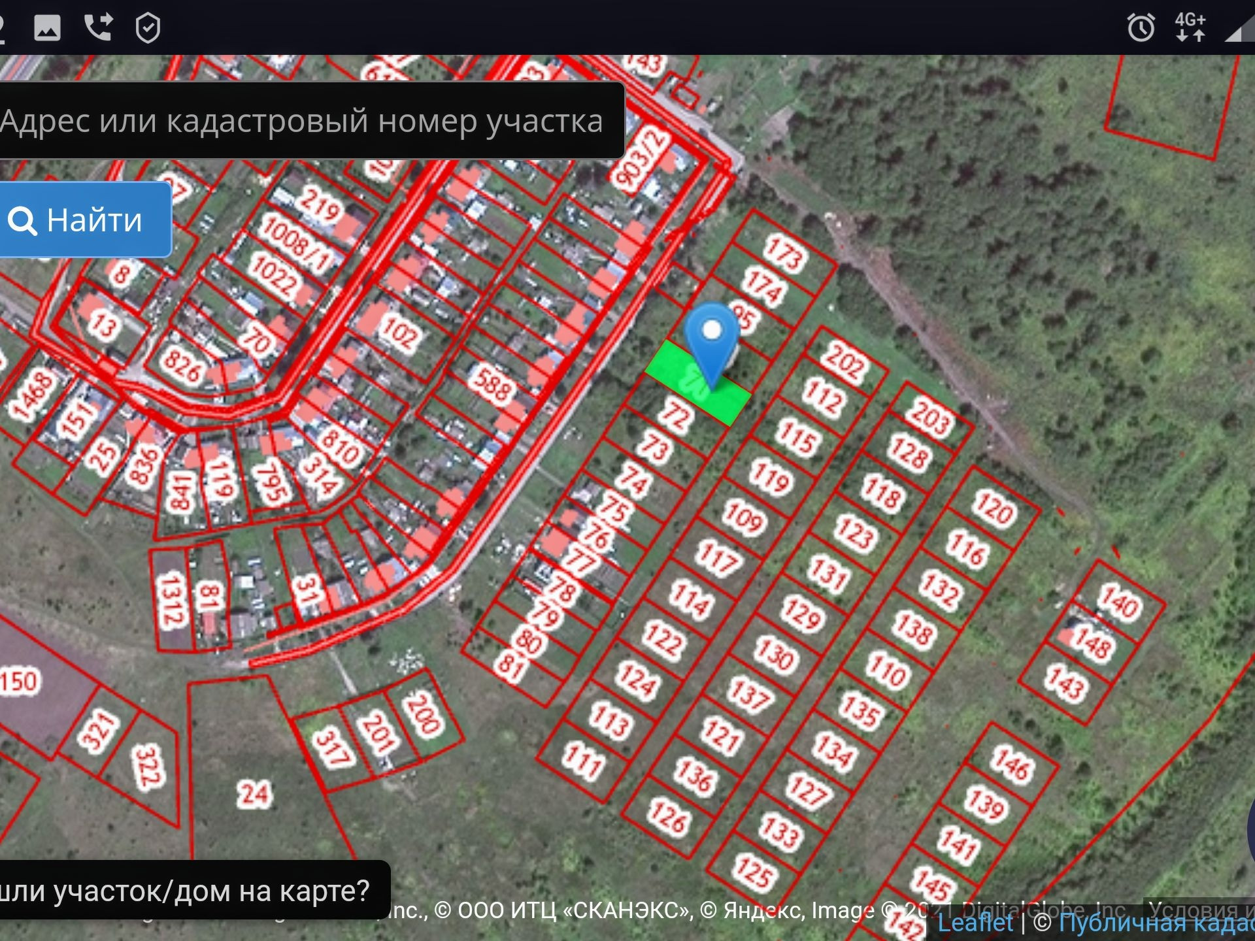
Task: Select land parcel number 24
Action: tap(254, 794)
